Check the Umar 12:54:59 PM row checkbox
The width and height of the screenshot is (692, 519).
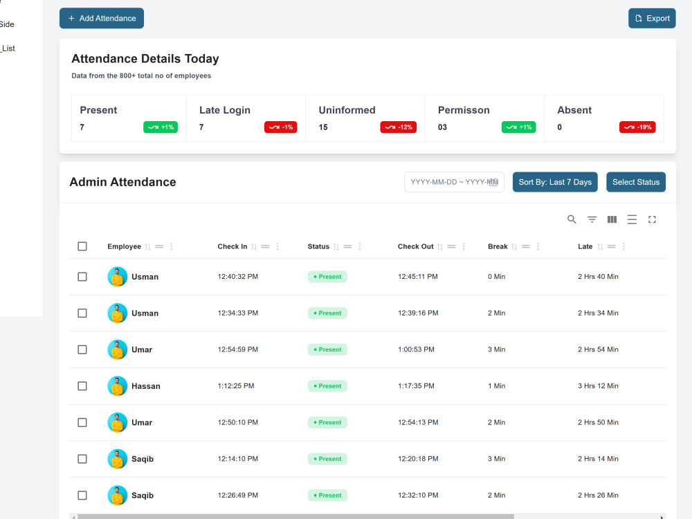[x=82, y=349]
